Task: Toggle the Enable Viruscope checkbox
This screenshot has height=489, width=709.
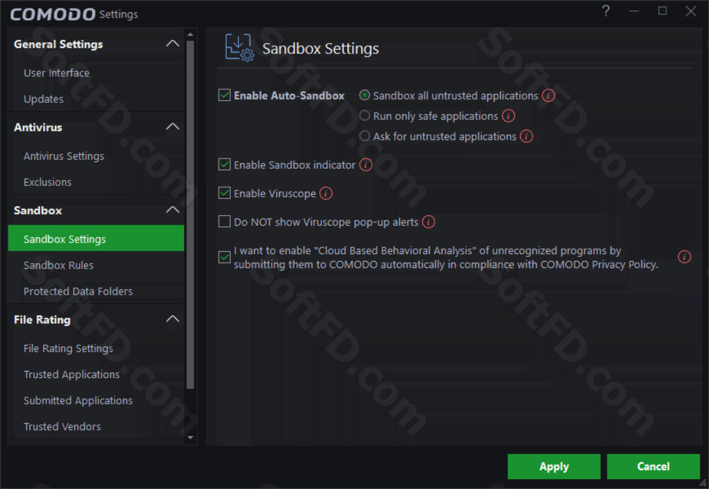Action: 225,193
